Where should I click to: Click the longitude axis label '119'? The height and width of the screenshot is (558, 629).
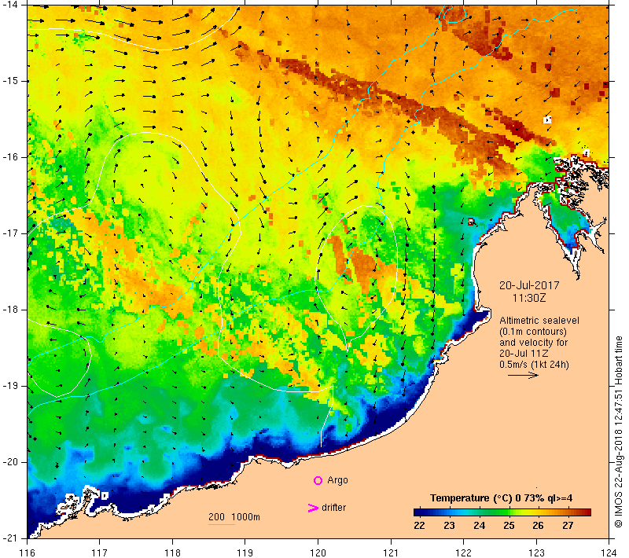[x=245, y=552]
